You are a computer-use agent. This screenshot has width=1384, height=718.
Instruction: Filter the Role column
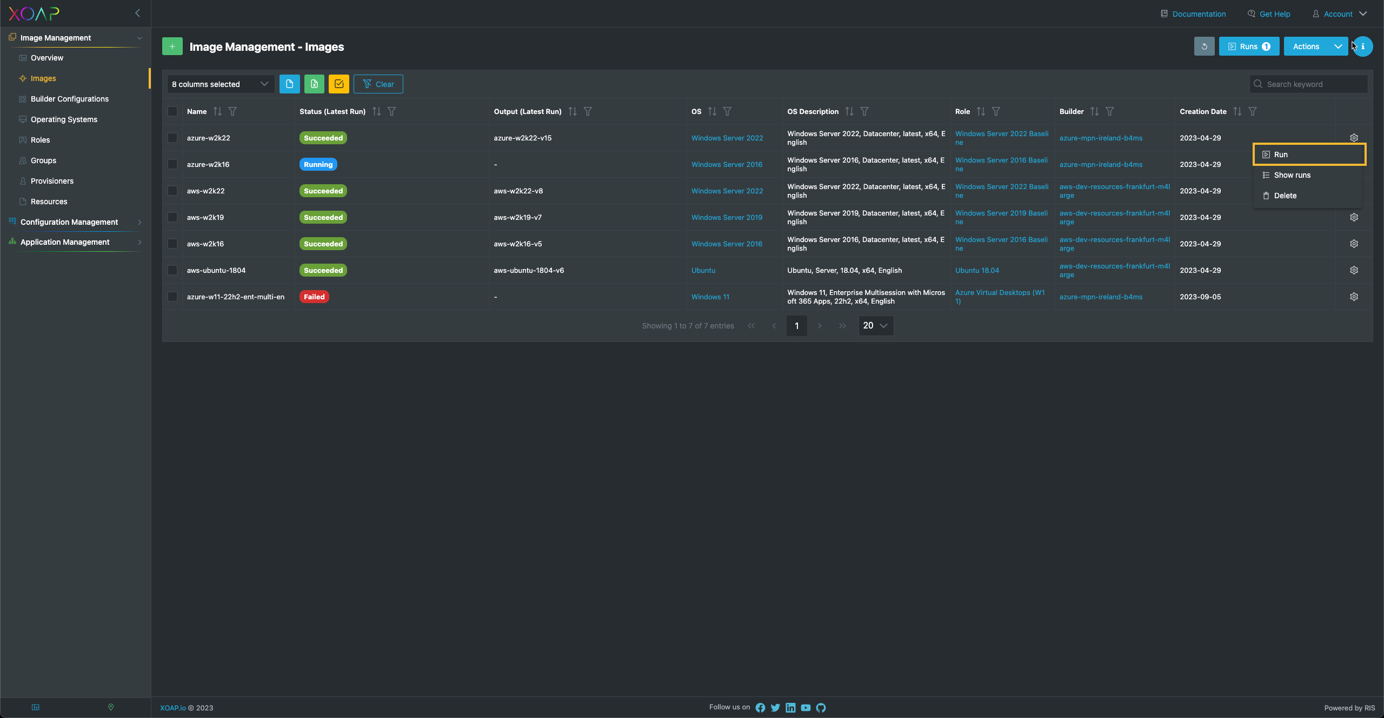click(x=996, y=111)
